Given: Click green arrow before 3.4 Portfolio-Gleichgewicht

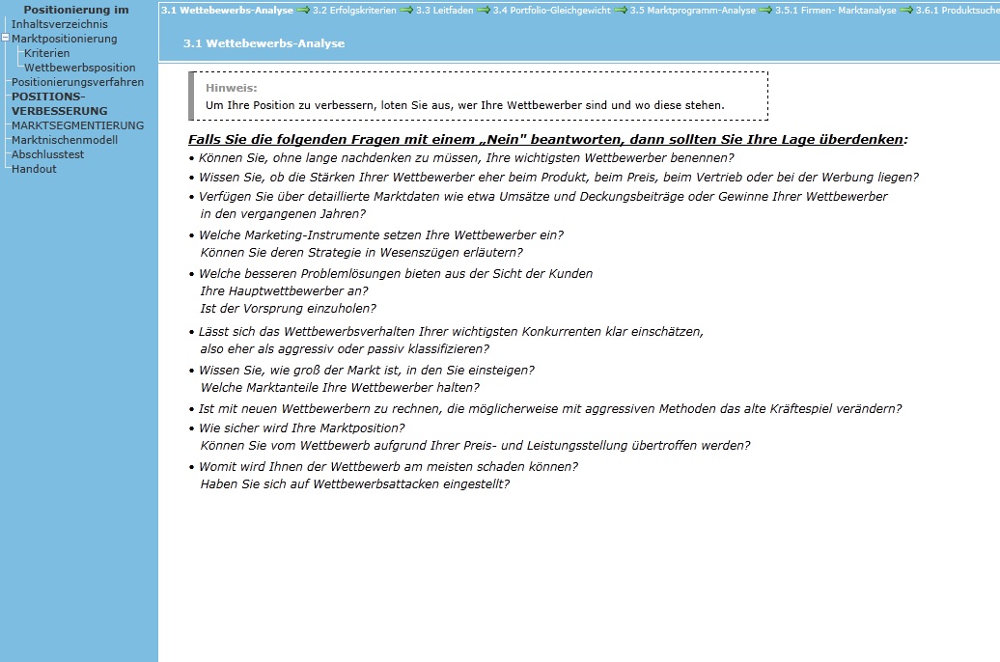Looking at the screenshot, I should pyautogui.click(x=484, y=11).
